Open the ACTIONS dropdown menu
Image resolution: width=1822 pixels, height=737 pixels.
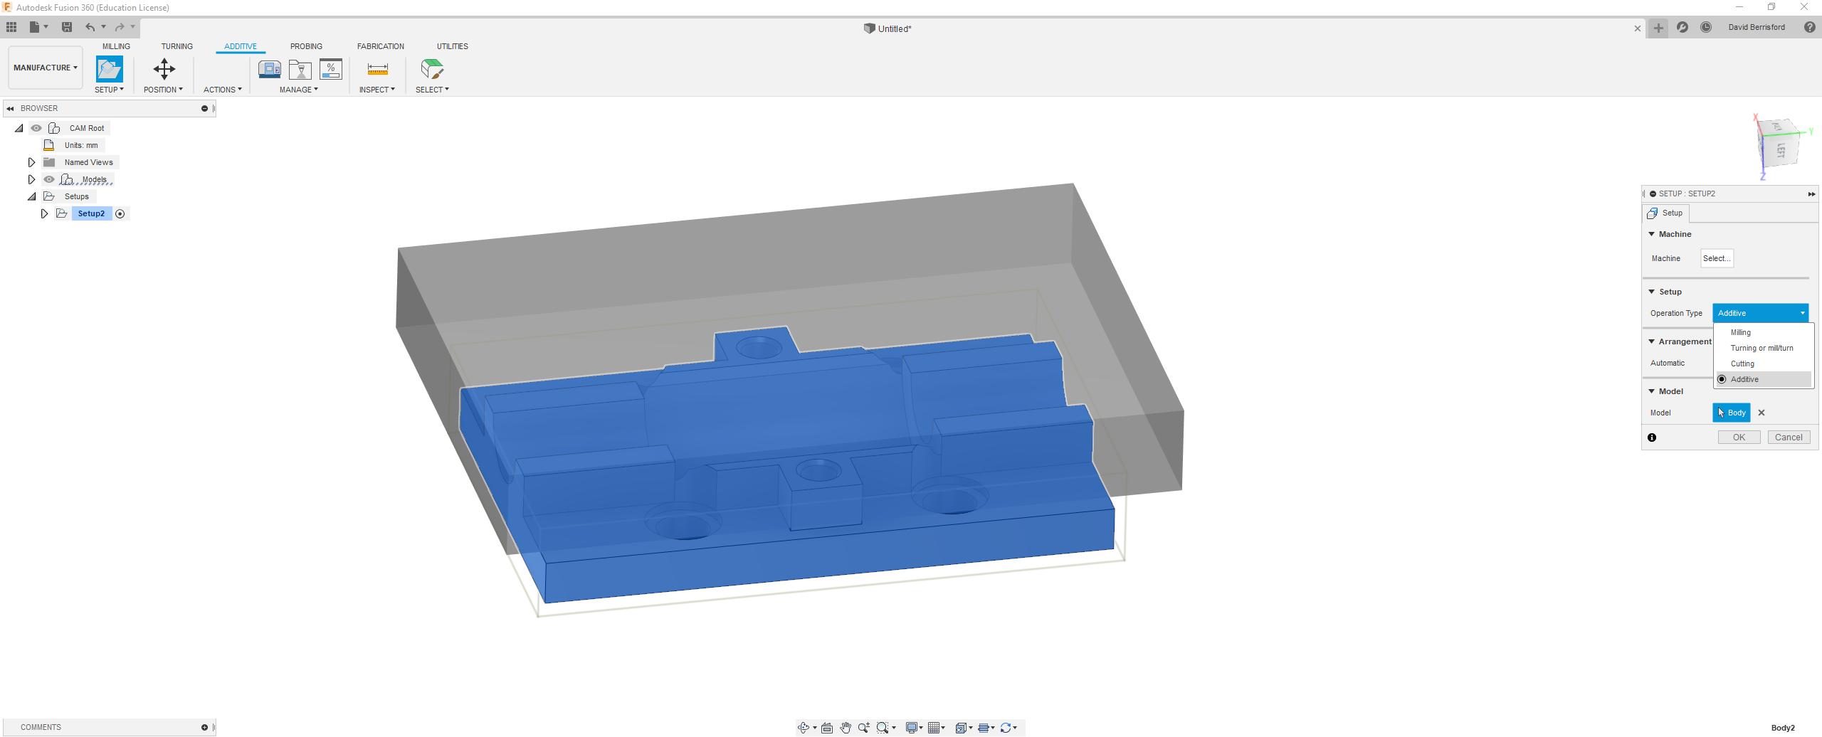pyautogui.click(x=223, y=90)
